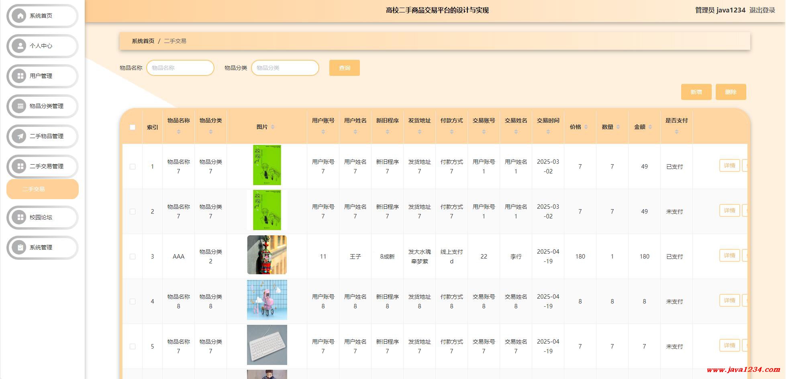
Task: Expand the 物品分类管理 sidebar menu
Action: [x=43, y=106]
